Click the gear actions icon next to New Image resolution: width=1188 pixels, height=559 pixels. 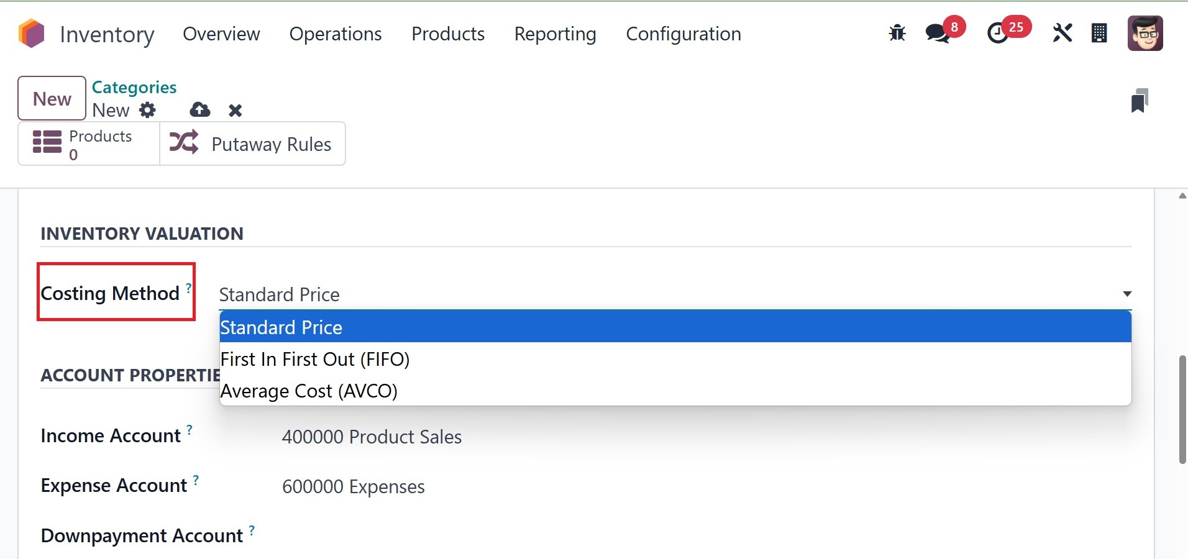tap(147, 111)
